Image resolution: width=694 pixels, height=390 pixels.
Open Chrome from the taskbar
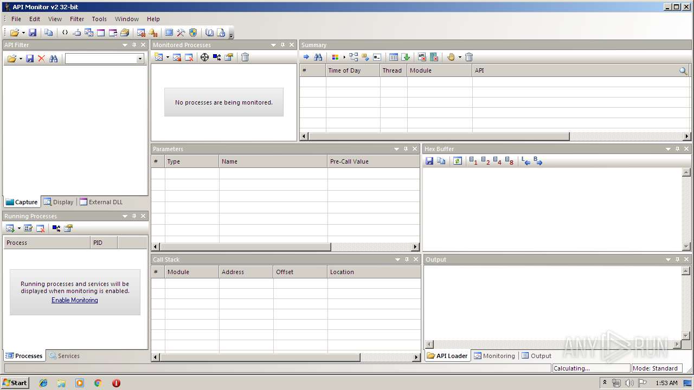coord(98,383)
